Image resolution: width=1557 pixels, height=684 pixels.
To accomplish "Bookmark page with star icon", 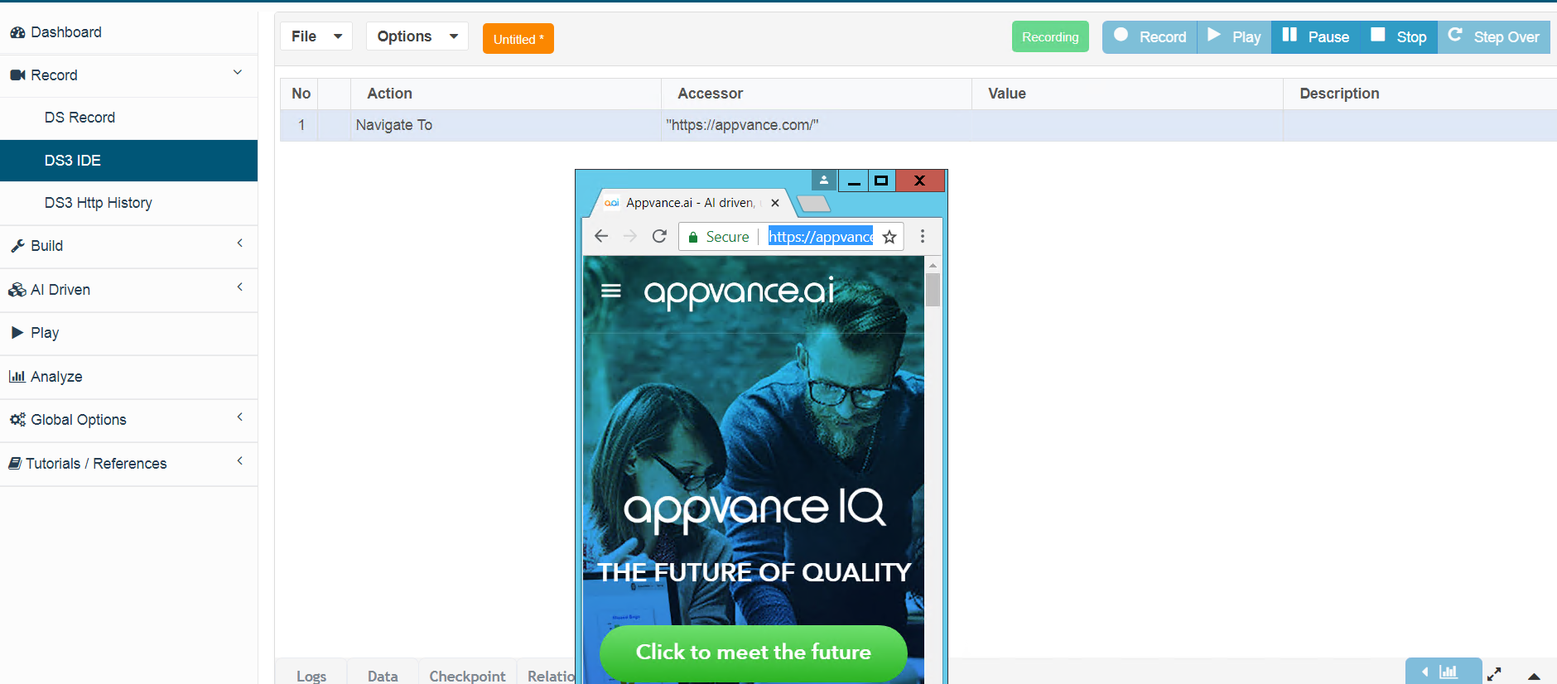I will (x=889, y=237).
